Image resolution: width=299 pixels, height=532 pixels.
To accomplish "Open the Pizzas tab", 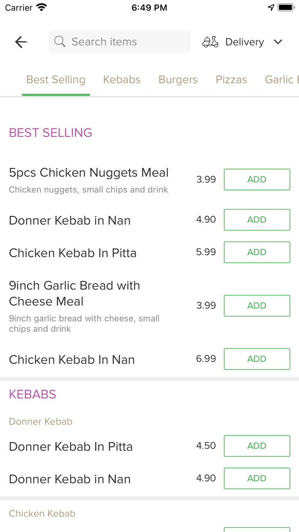I will click(x=231, y=80).
